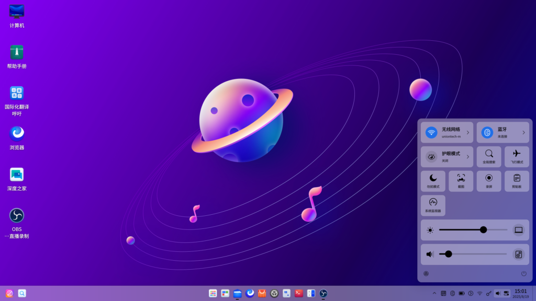
Task: Launch 系统监视器 from the quick panel
Action: pyautogui.click(x=433, y=205)
